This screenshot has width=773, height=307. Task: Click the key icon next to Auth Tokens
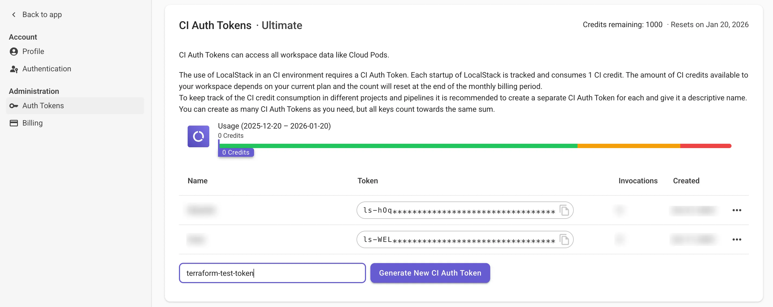pos(14,106)
